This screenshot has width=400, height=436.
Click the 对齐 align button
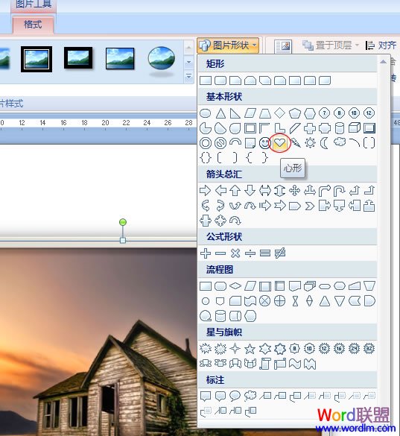381,45
